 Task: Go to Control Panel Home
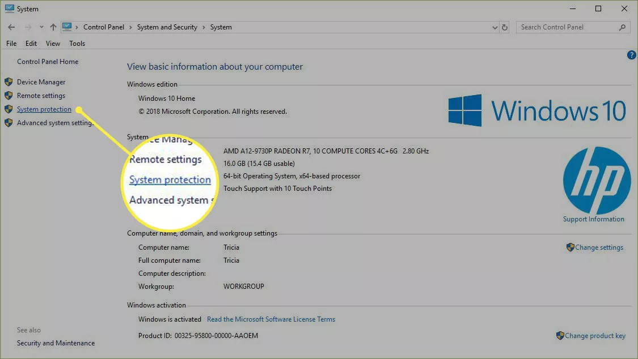click(x=48, y=62)
